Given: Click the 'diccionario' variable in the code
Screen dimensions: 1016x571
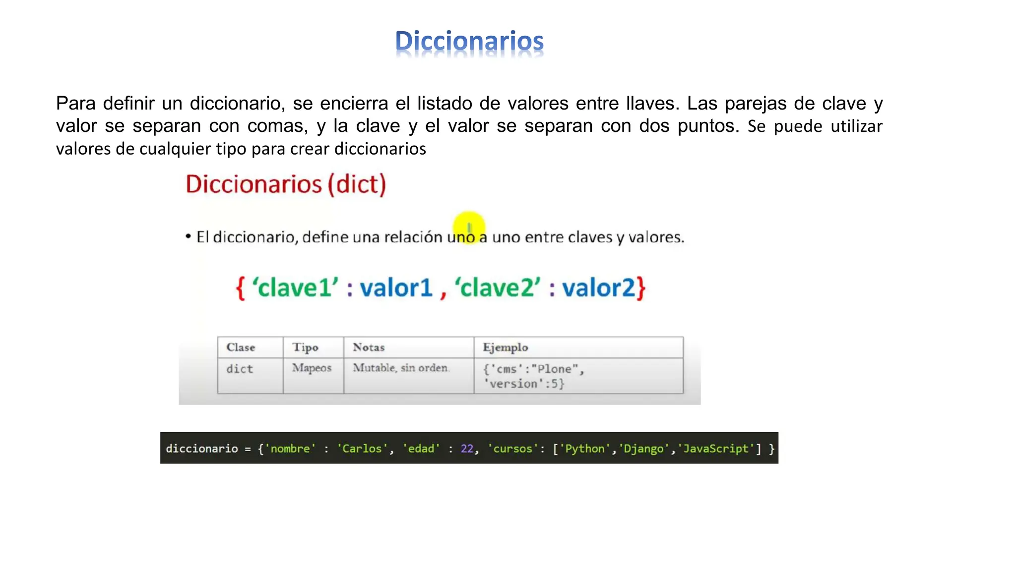Looking at the screenshot, I should point(202,449).
